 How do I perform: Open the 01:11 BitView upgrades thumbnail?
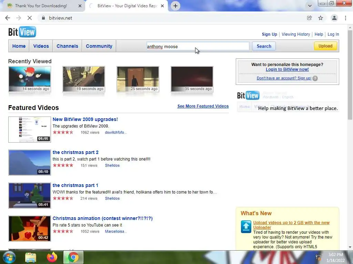point(30,130)
